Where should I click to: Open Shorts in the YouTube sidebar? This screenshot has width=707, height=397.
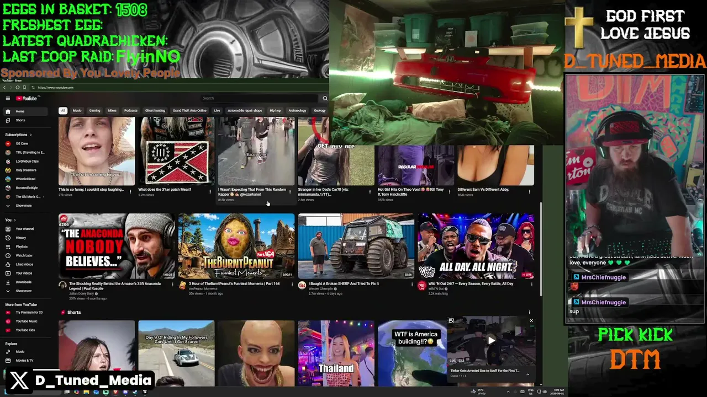(25, 120)
